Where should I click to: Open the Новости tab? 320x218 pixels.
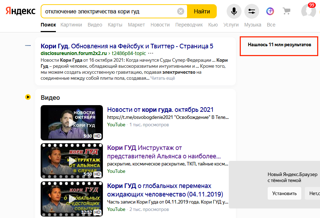[x=160, y=25]
